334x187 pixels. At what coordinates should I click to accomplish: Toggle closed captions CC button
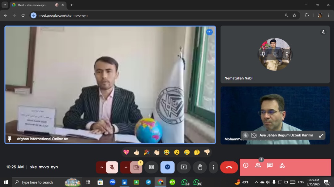point(151,167)
